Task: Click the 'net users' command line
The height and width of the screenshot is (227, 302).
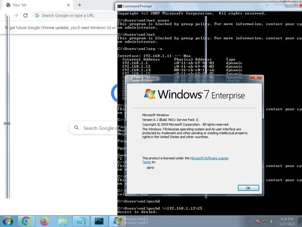Action: 143,20
